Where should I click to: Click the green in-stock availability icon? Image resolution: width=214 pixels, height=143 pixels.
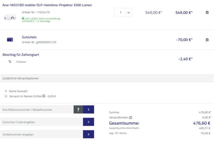tap(23, 18)
